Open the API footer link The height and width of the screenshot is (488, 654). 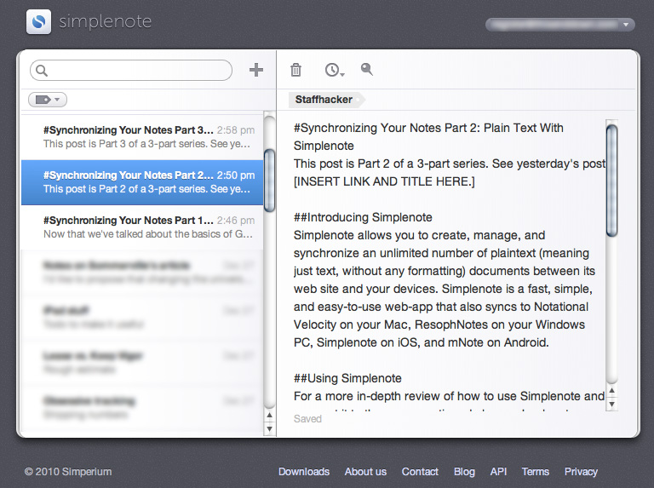(498, 472)
